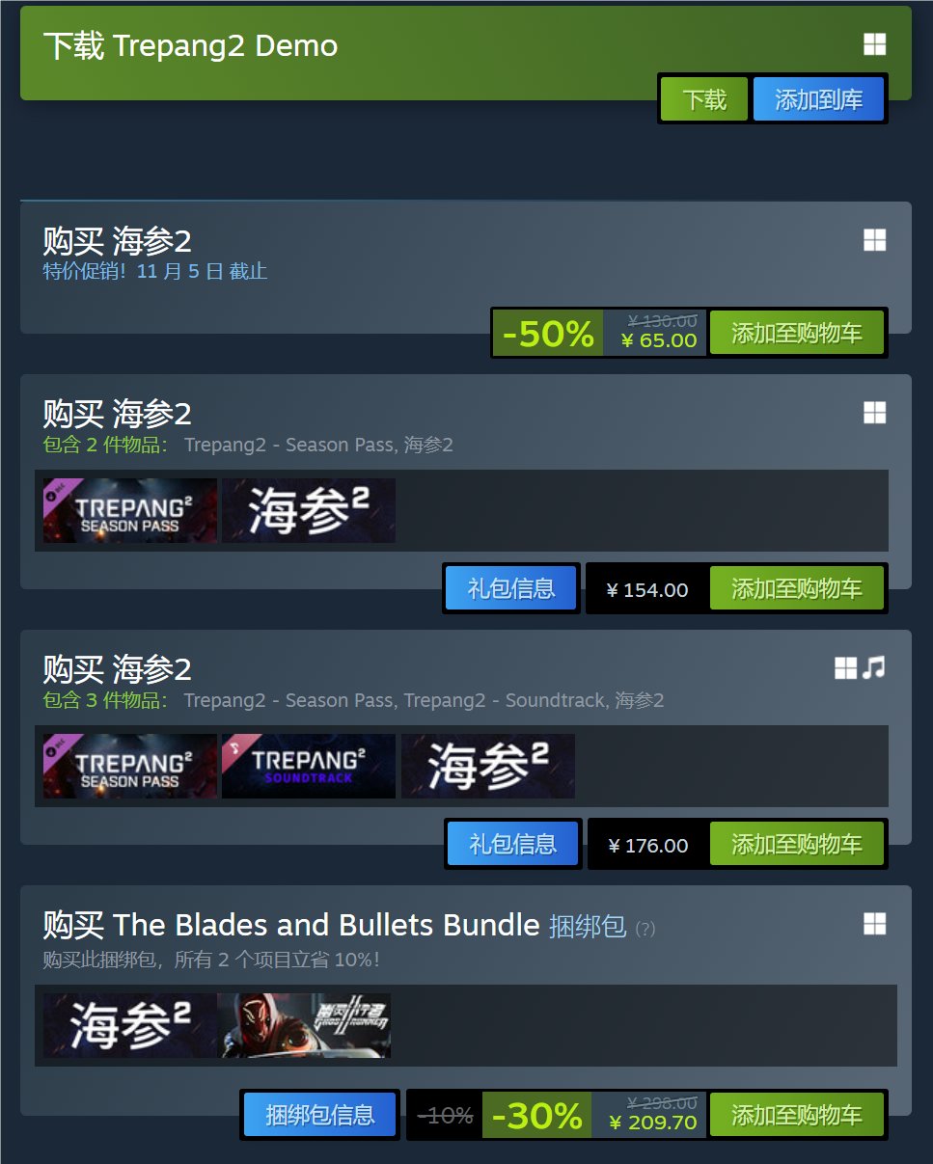Click Windows icon on Trepang2 Demo banner
Image resolution: width=933 pixels, height=1164 pixels.
point(874,44)
